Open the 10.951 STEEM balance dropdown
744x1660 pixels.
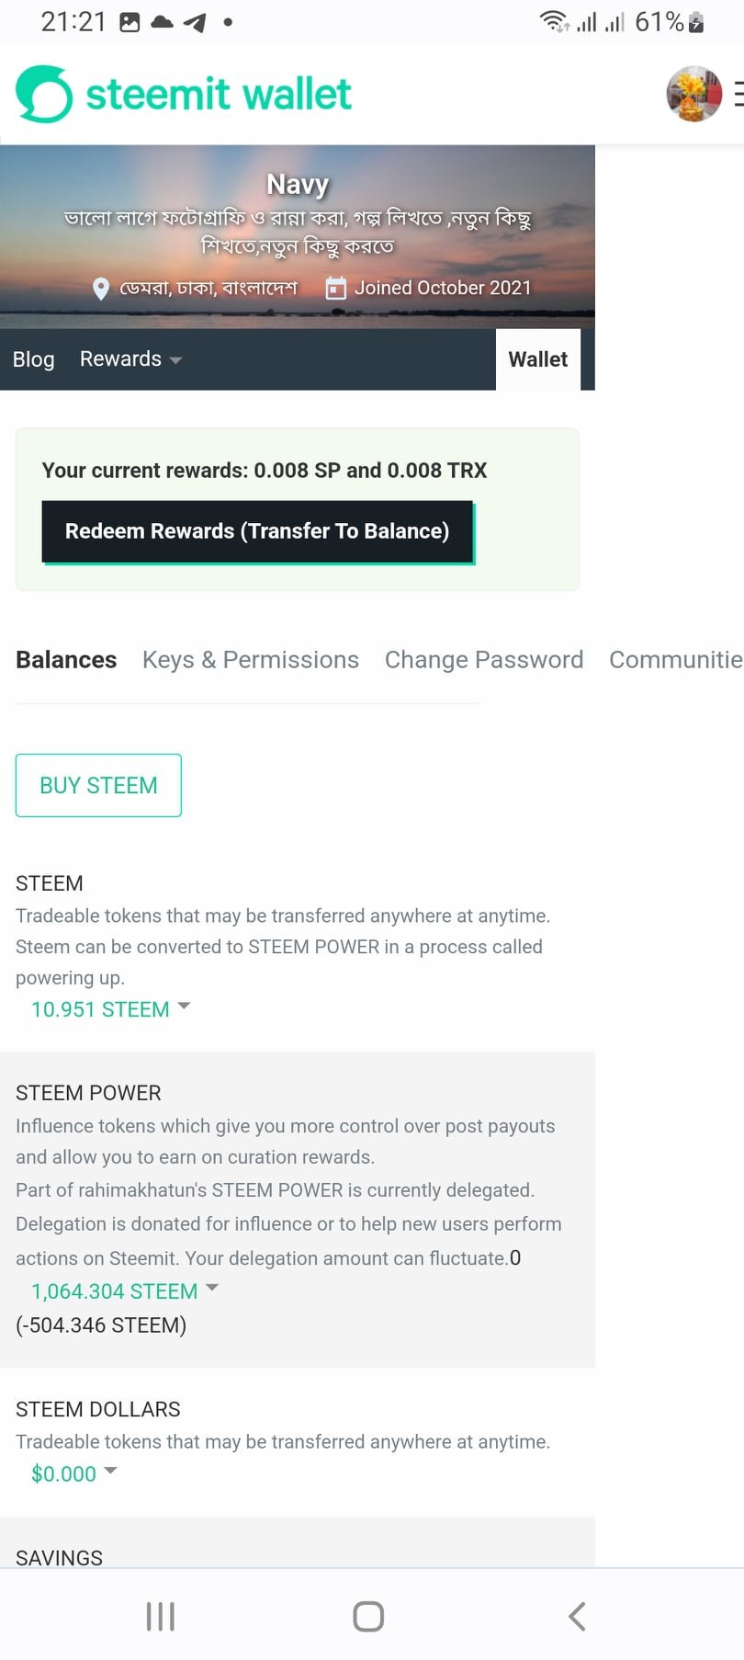110,1009
